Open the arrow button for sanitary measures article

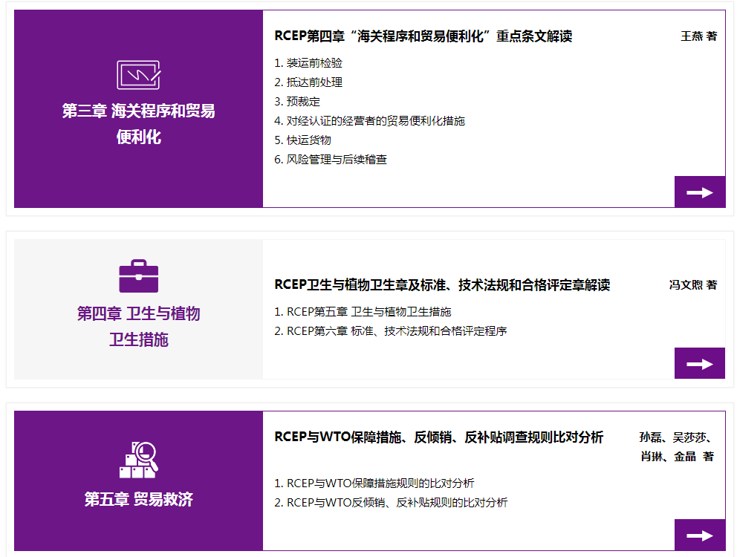(x=699, y=363)
